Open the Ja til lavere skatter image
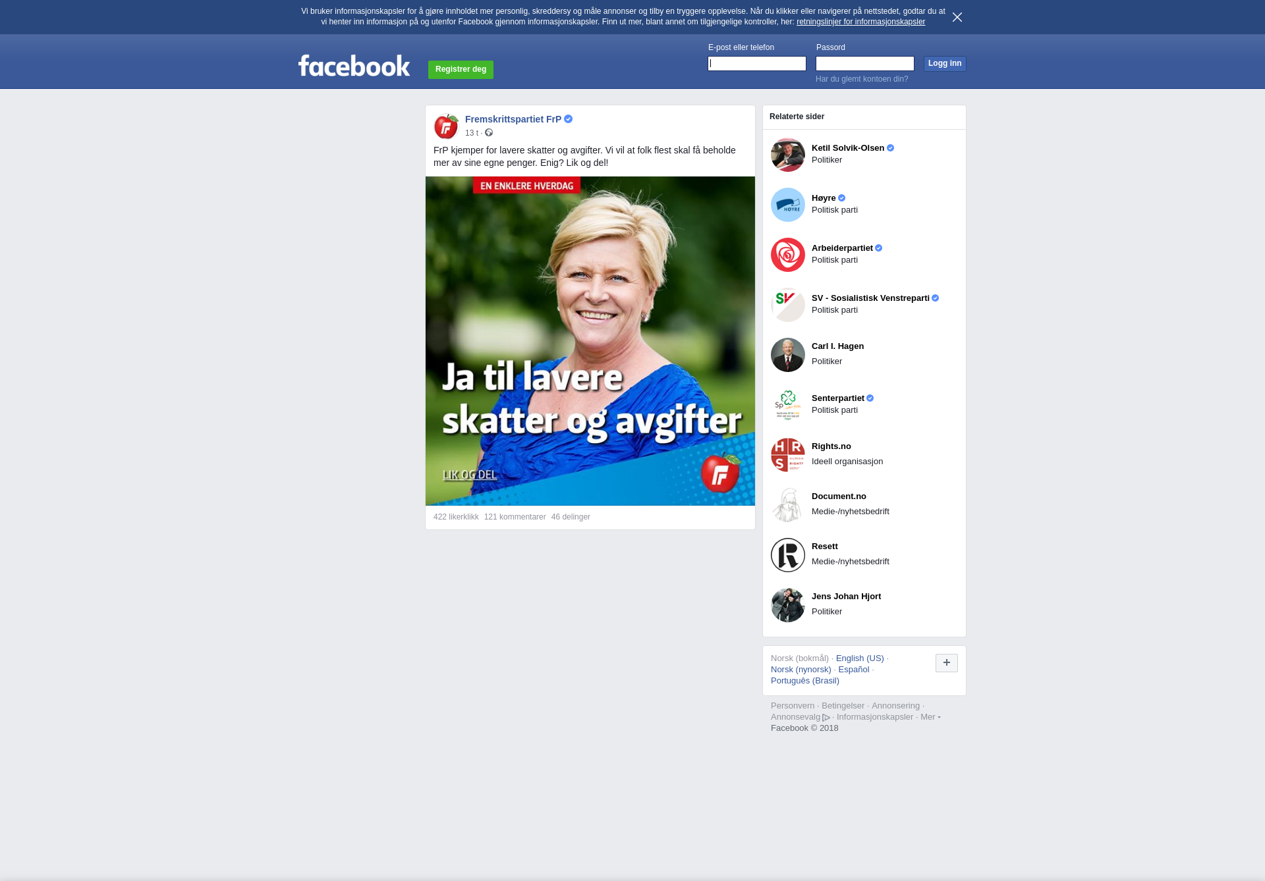This screenshot has height=881, width=1265. (x=590, y=340)
